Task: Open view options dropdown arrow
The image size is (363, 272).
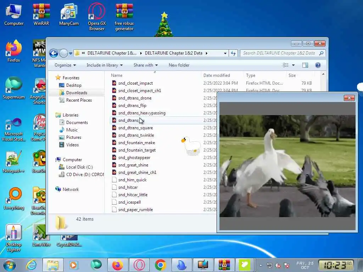Action: click(293, 65)
